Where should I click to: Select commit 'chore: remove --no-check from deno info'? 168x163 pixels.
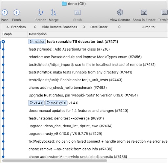(x=71, y=149)
